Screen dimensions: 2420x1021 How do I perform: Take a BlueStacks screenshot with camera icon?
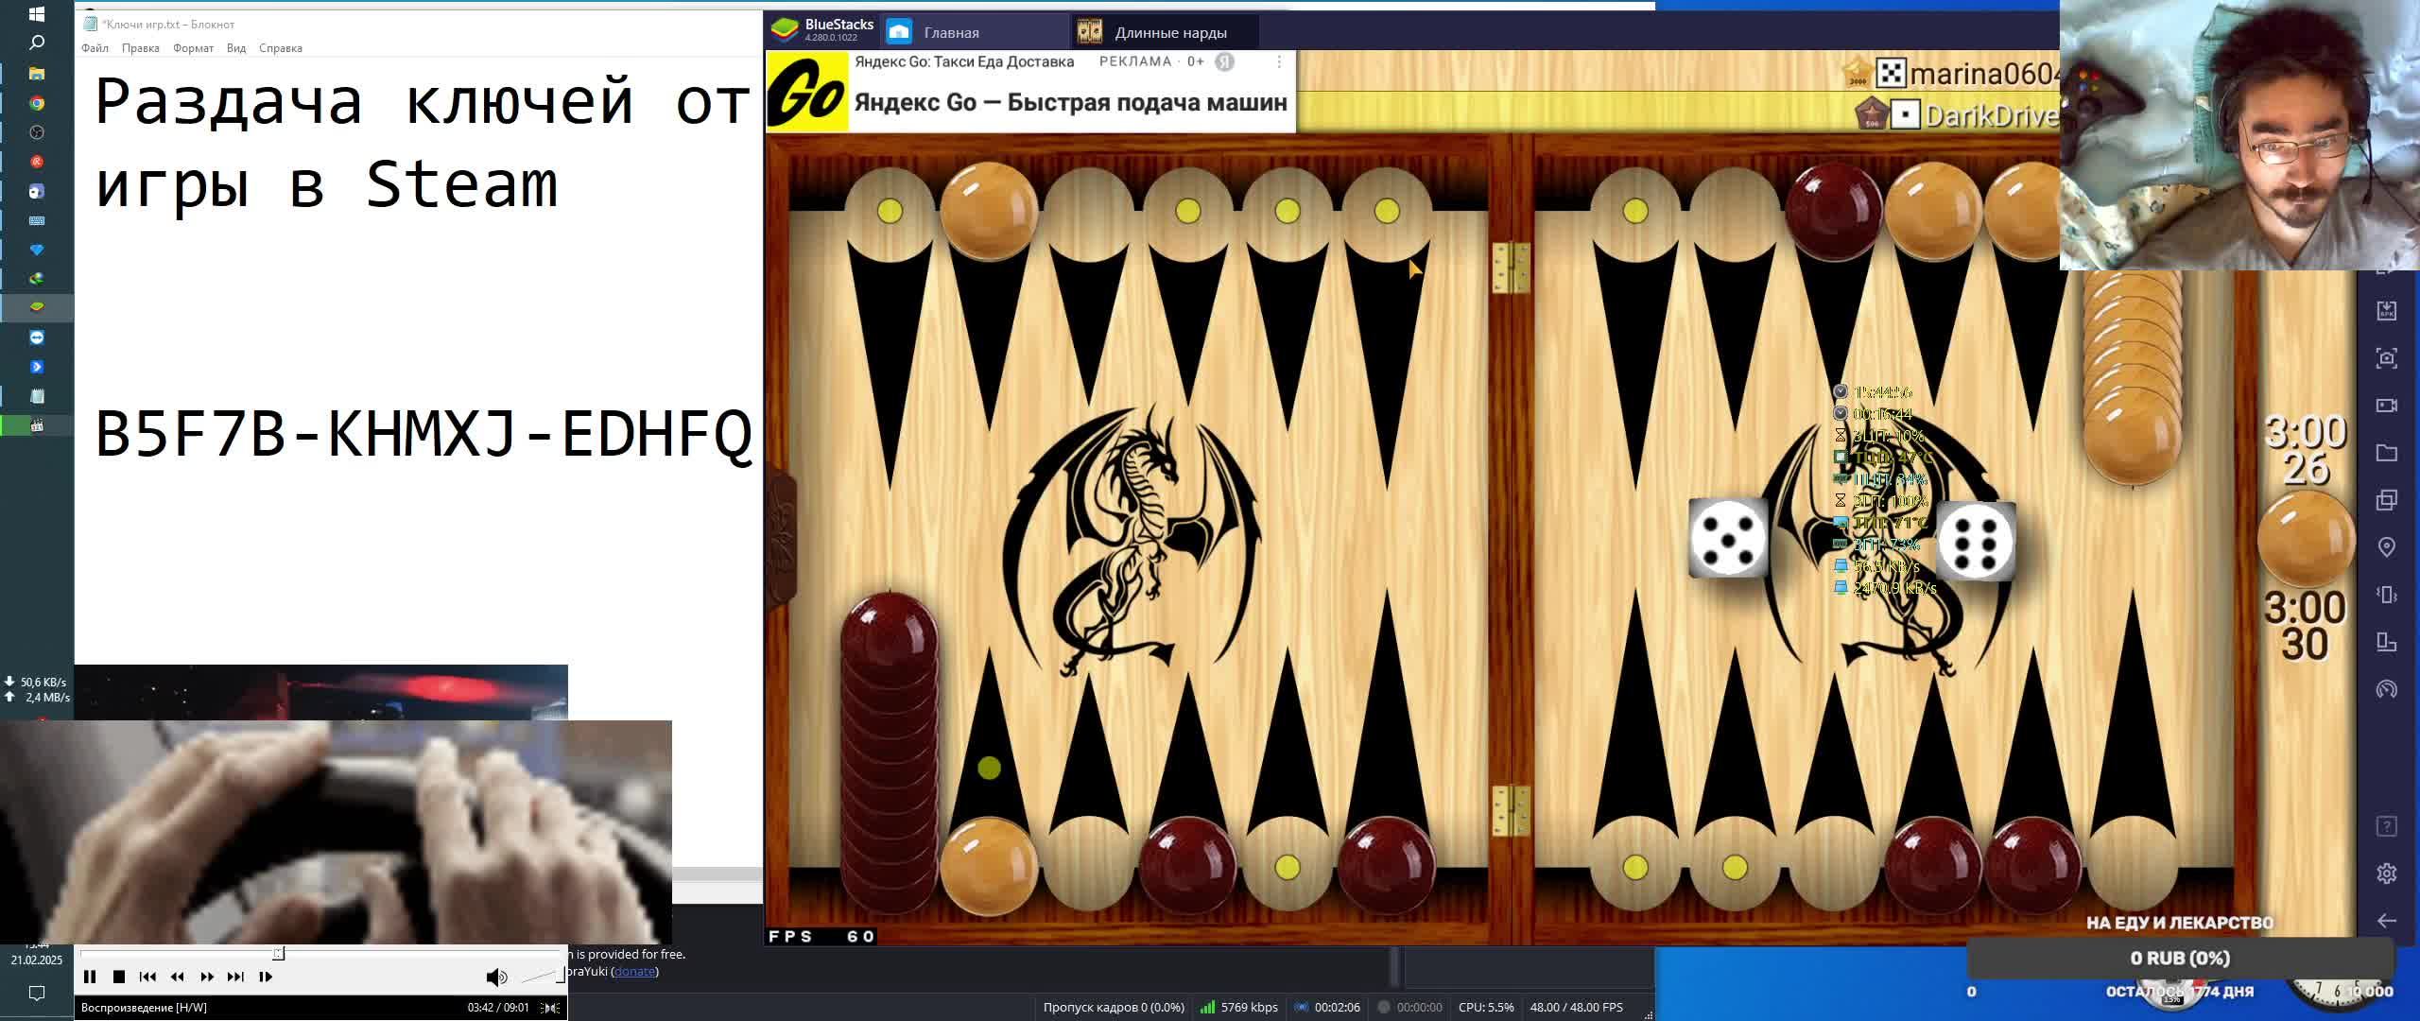click(2386, 358)
